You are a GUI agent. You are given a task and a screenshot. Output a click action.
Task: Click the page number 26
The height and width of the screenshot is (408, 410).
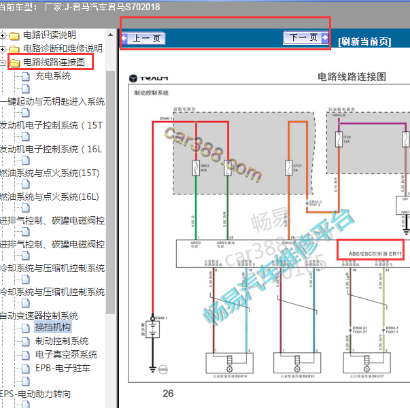[x=168, y=394]
